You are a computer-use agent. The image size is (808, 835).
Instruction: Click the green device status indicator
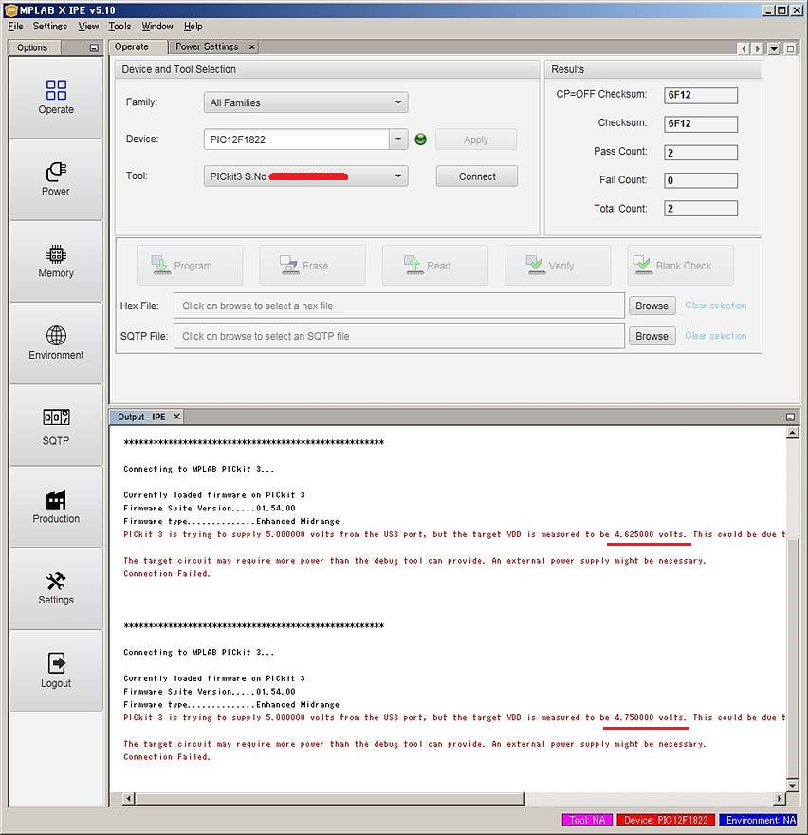pos(420,139)
